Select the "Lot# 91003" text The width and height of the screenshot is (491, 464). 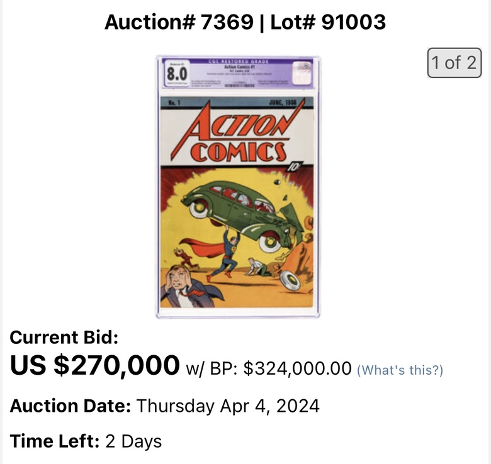(x=328, y=23)
